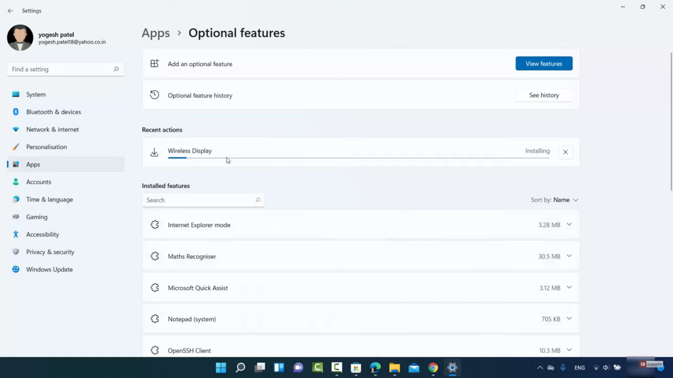
Task: Focus the Find a setting search box
Action: [66, 69]
